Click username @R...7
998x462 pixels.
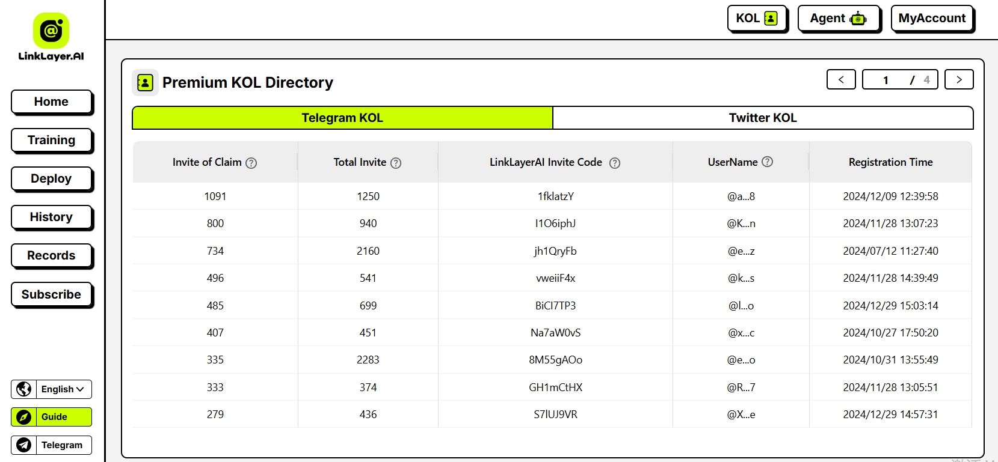tap(741, 388)
